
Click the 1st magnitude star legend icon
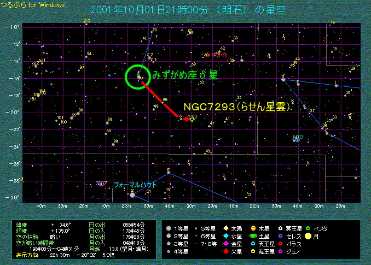coord(169,228)
